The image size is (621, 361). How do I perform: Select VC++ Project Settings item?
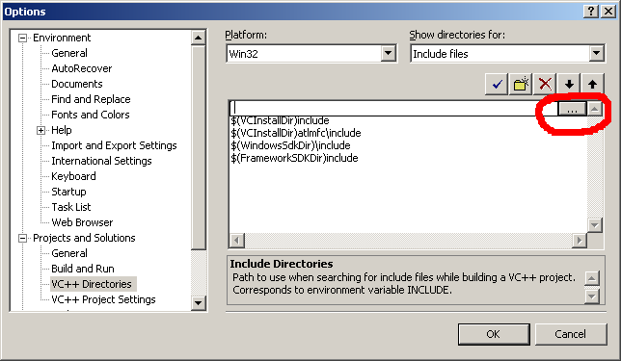[x=103, y=299]
